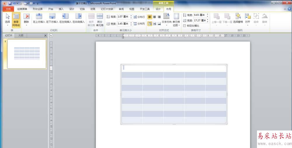This screenshot has height=148, width=292.
Task: Click 在左侧插入 (Insert Left)
Action: tap(65, 18)
